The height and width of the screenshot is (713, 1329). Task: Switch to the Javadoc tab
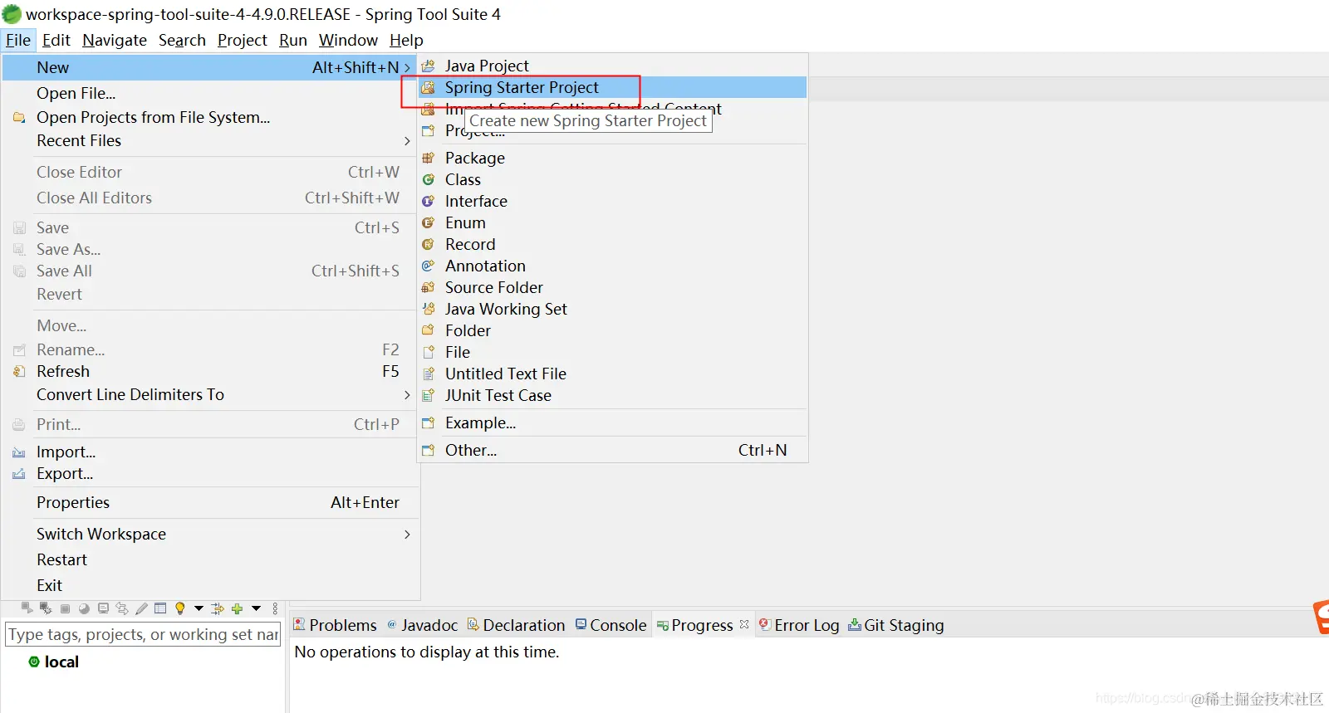(422, 625)
